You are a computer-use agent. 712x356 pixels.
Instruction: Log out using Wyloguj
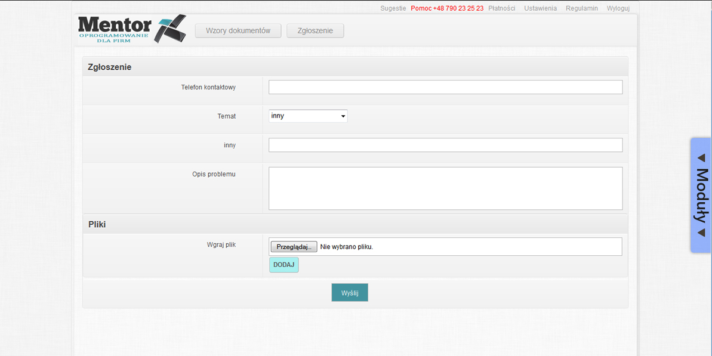(618, 8)
